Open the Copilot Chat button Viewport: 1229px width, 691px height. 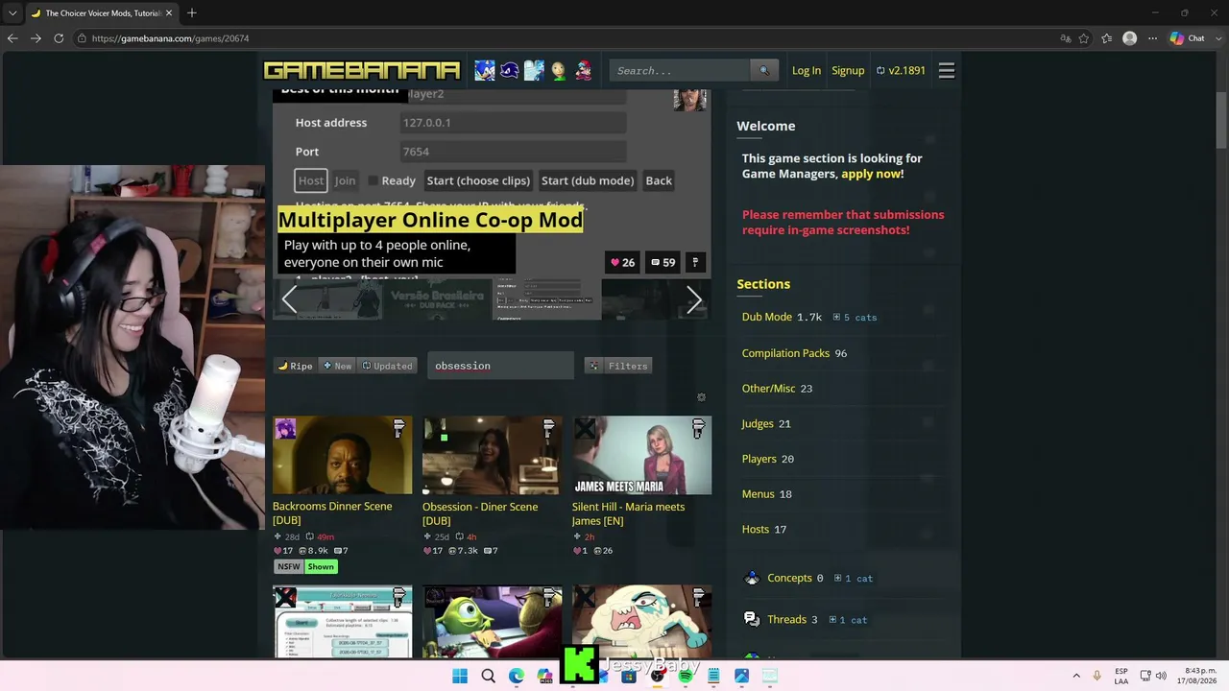(x=1188, y=38)
